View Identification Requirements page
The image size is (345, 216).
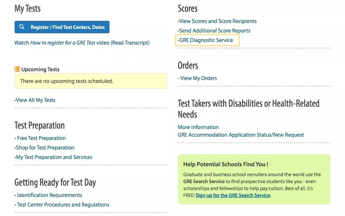[49, 195]
